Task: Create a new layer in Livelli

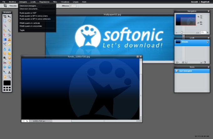Action: point(201,62)
